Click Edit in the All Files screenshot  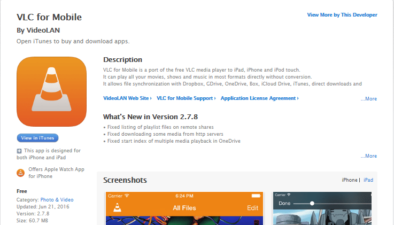click(x=252, y=208)
